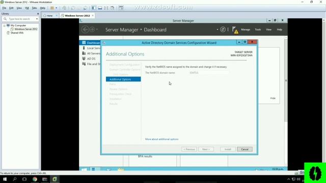Click the Unity mode toolbar icon
Screen dimensions: 326x183
[x=112, y=8]
